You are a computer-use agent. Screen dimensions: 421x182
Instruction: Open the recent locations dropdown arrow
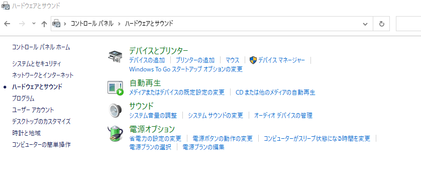(x=34, y=24)
